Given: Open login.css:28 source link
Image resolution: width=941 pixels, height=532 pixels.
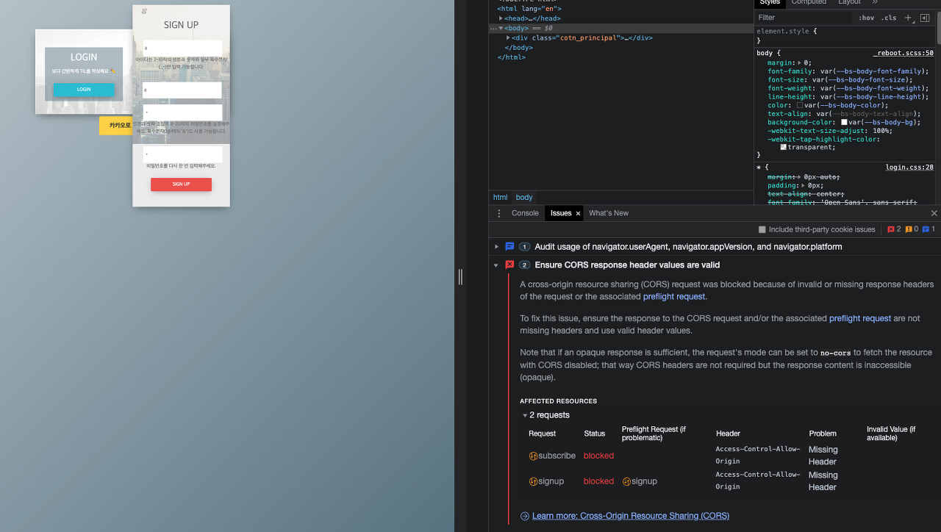Looking at the screenshot, I should pyautogui.click(x=909, y=167).
